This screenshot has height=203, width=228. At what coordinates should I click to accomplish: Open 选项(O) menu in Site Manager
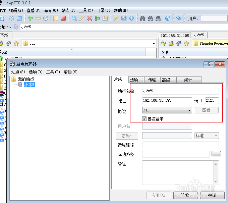tap(36, 72)
